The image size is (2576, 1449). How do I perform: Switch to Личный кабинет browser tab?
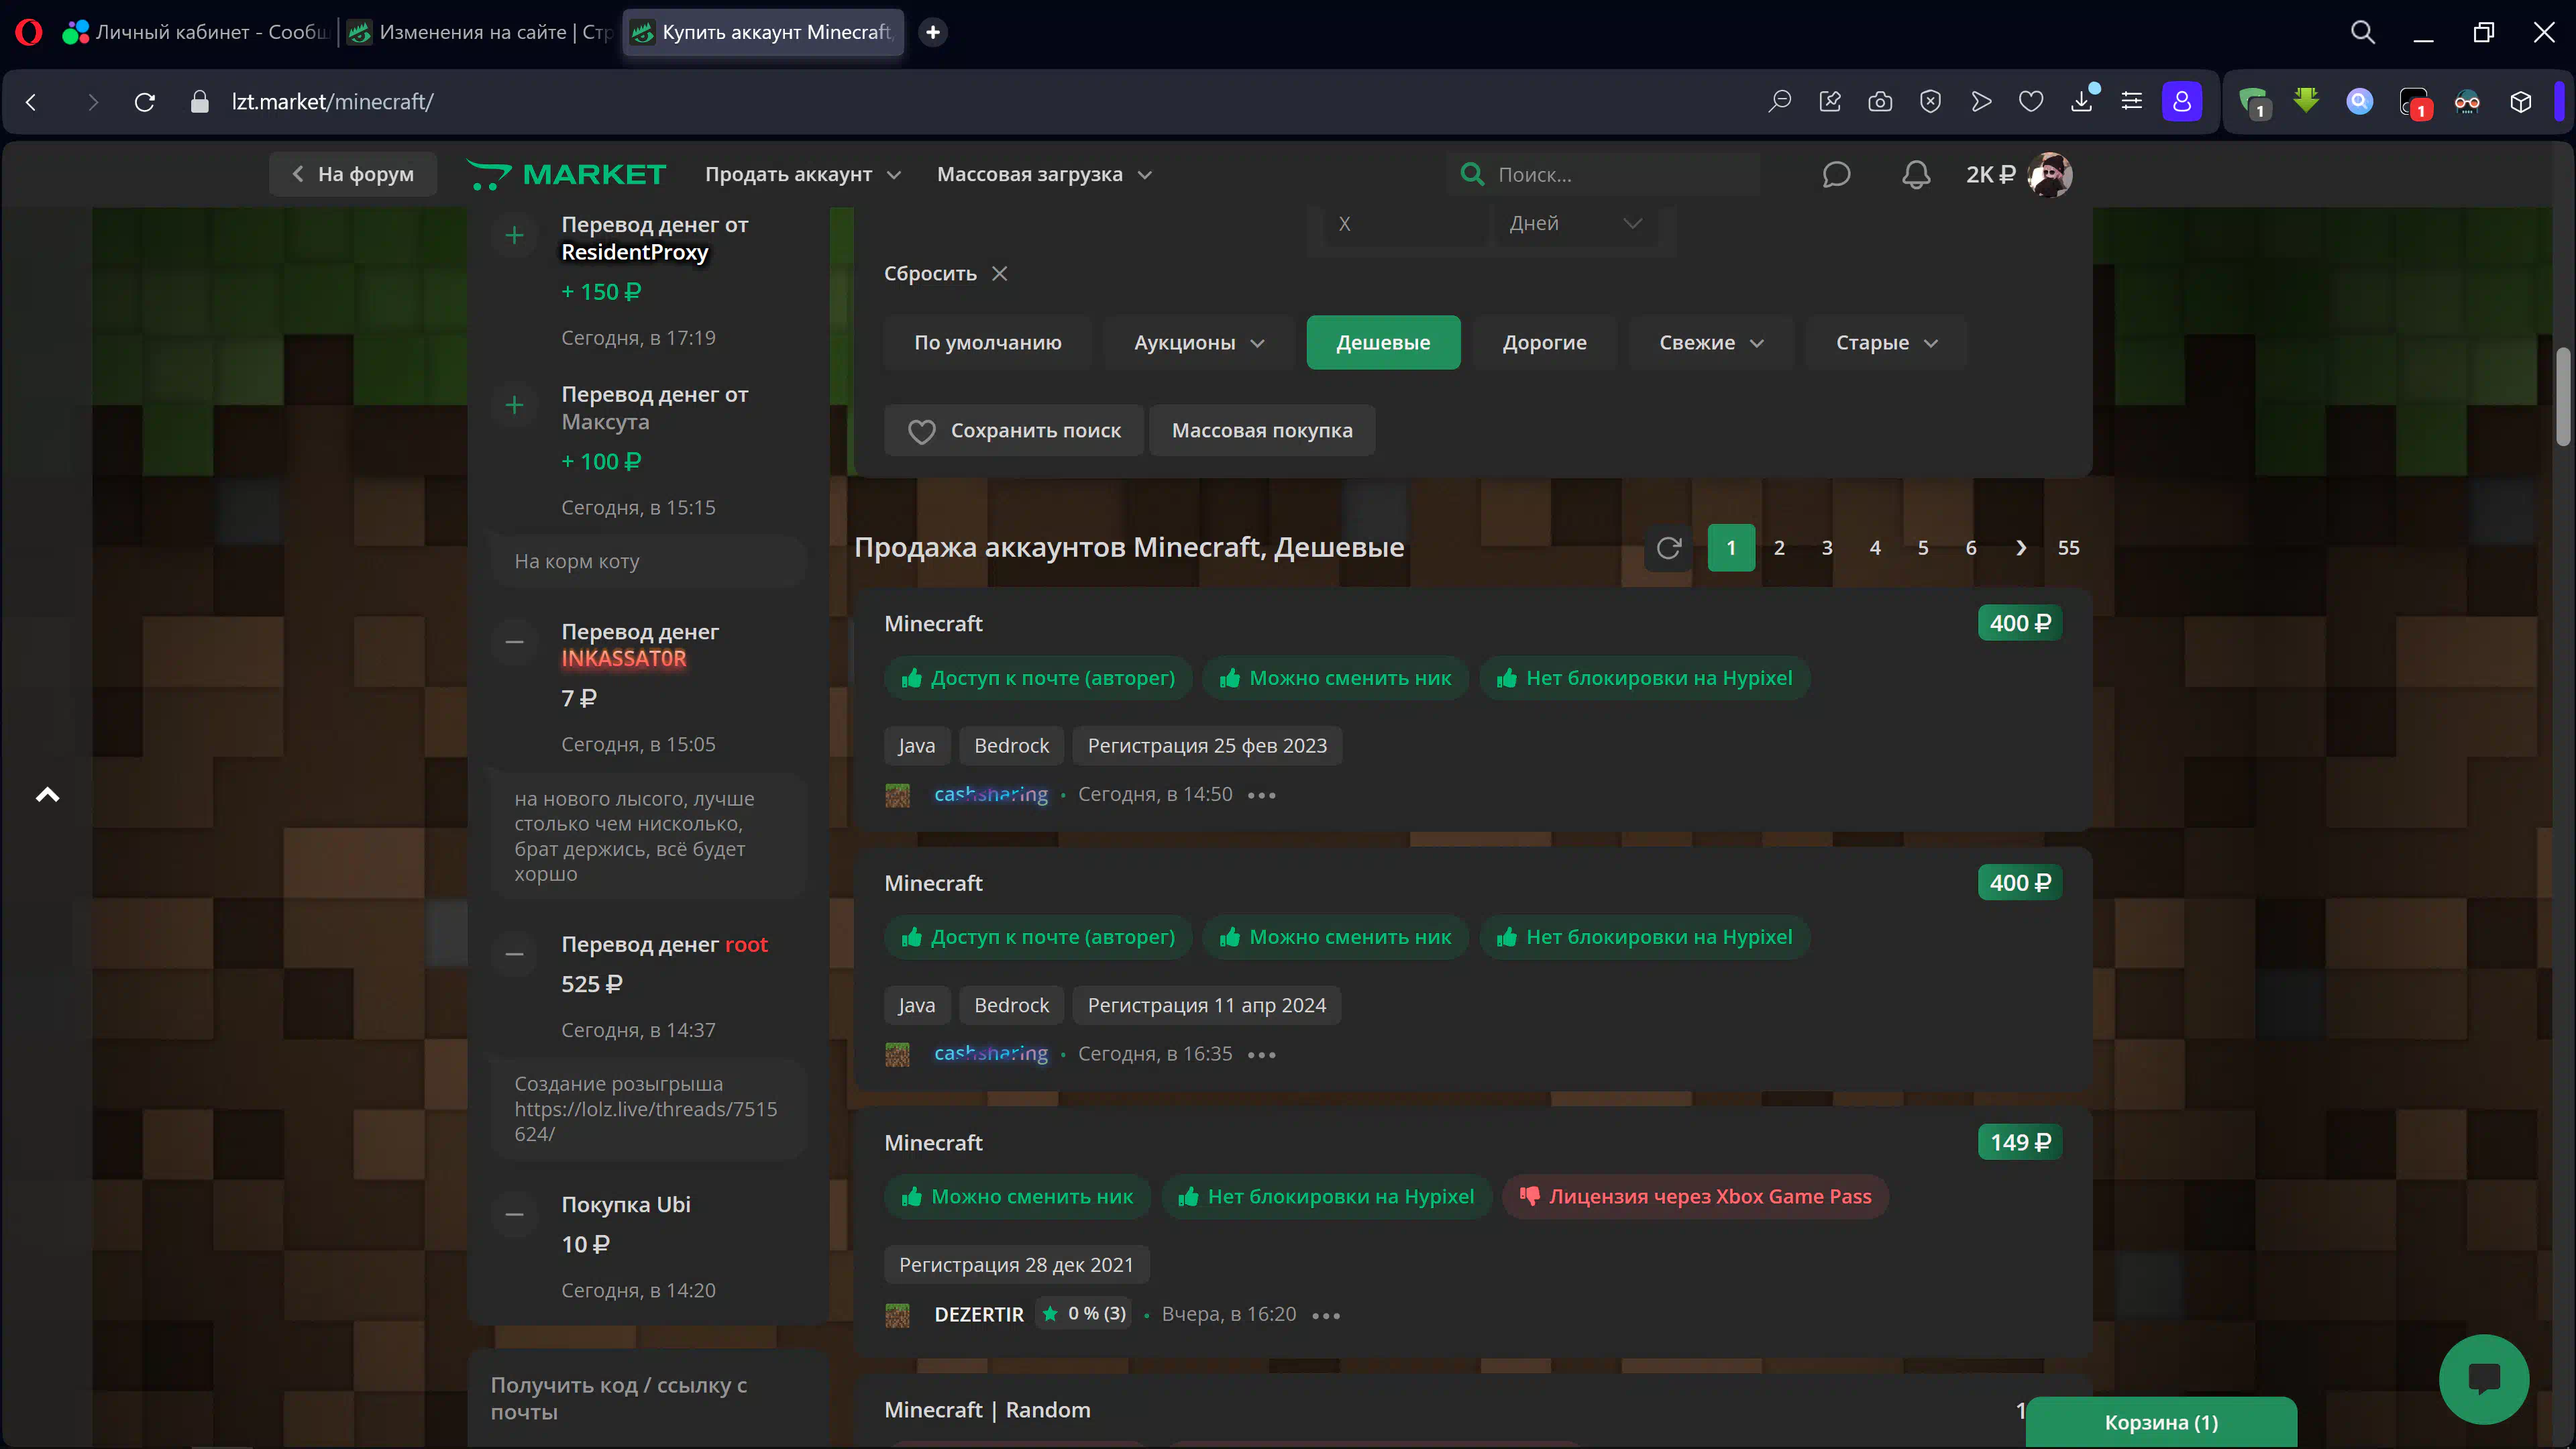point(197,32)
